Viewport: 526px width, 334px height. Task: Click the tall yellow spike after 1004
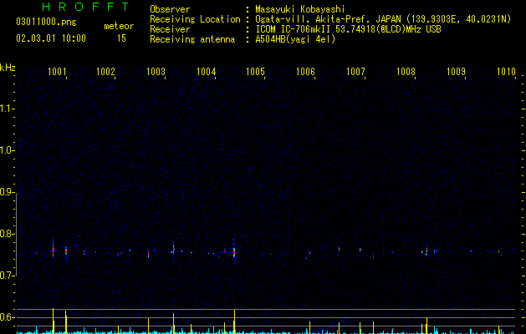click(x=234, y=321)
